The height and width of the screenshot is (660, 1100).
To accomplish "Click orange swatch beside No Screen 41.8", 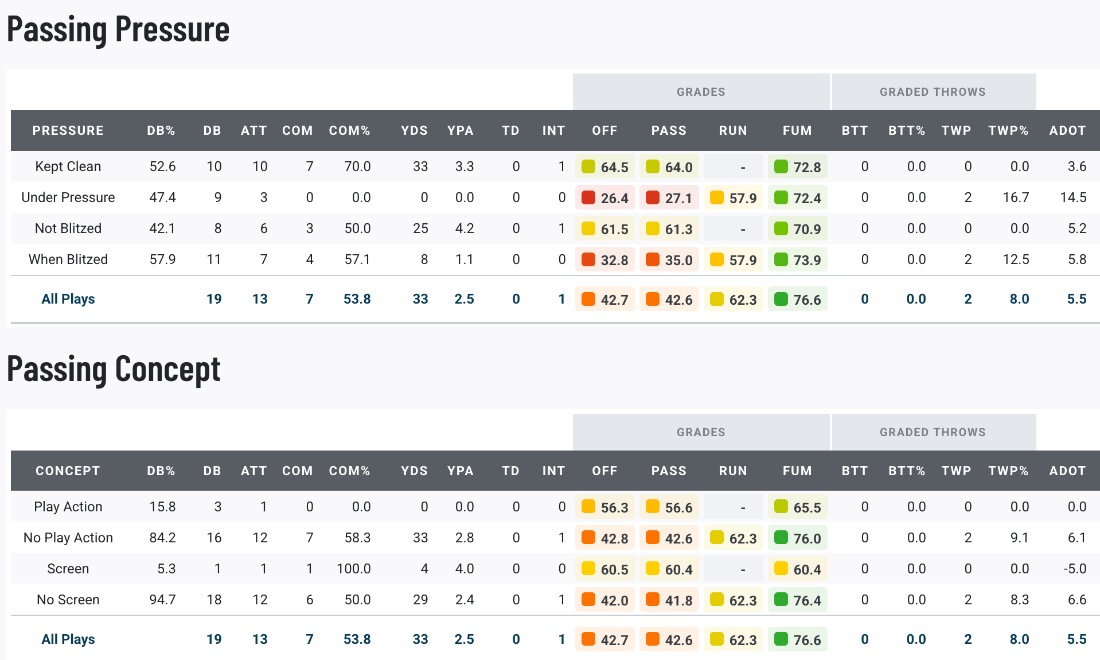I will (652, 600).
